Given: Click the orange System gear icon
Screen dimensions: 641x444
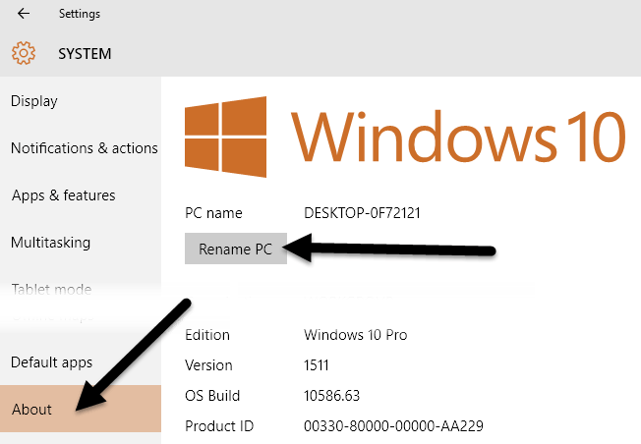Looking at the screenshot, I should point(24,53).
